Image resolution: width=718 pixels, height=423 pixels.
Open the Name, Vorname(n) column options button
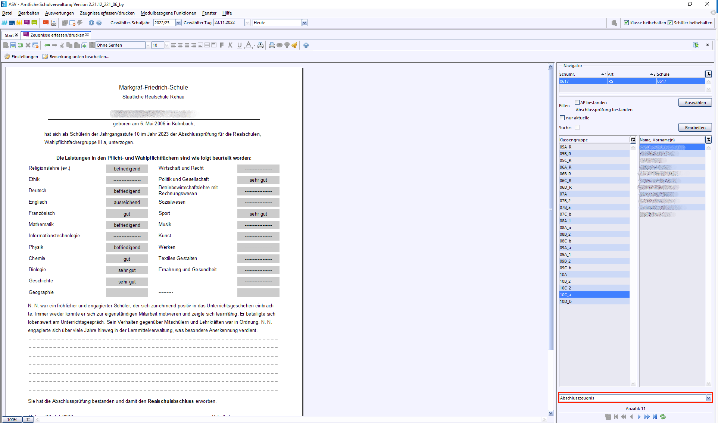tap(709, 140)
